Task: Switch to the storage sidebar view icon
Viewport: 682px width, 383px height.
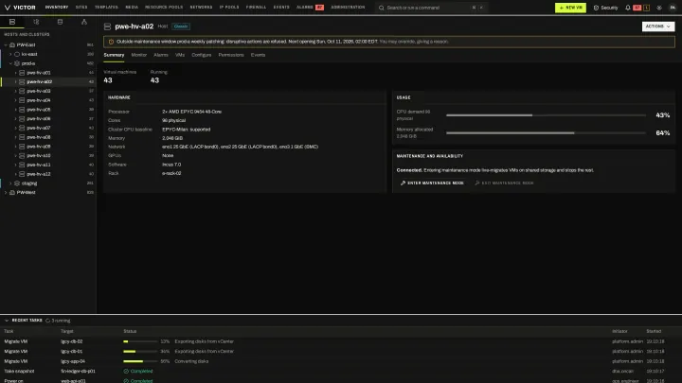Action: tap(60, 22)
